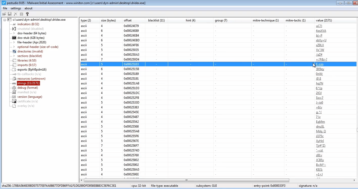358x189 pixels.
Task: Expand the optional-header node arrow
Action: 14,47
